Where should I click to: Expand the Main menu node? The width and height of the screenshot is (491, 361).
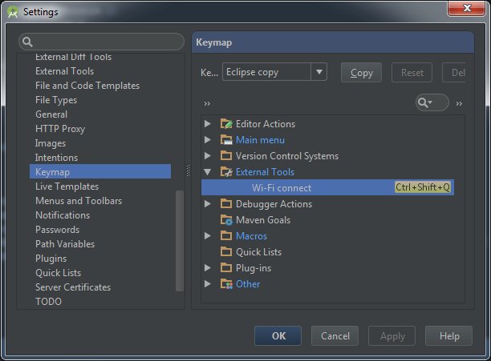(x=207, y=139)
